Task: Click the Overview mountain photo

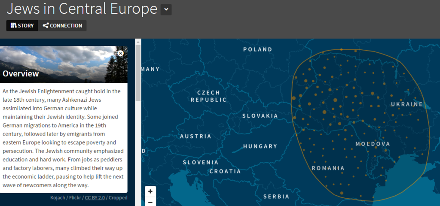Action: click(x=64, y=64)
